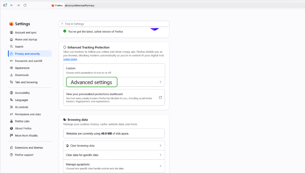Screen dimensions: 305x173
Task: Open Manage exceptions via its chevron
Action: (160, 166)
